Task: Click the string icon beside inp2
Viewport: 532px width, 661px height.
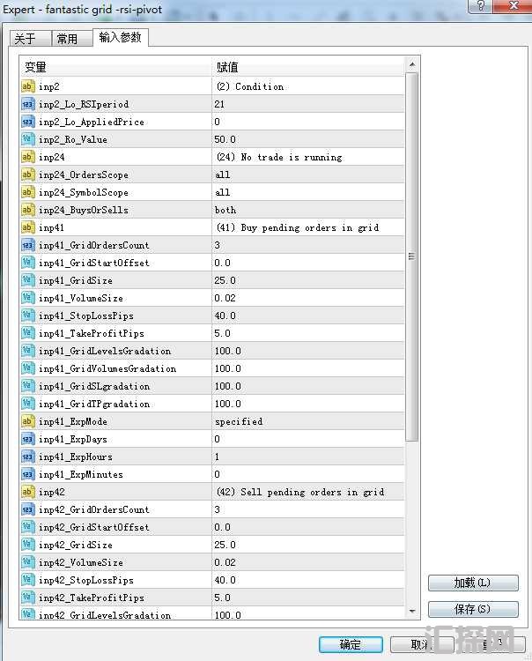Action: point(27,86)
